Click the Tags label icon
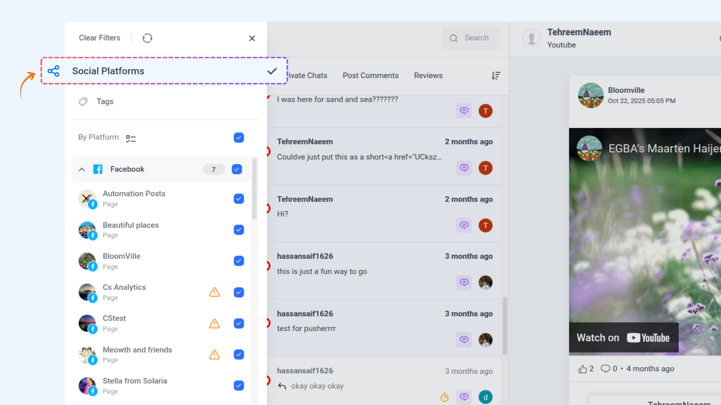 pos(83,102)
